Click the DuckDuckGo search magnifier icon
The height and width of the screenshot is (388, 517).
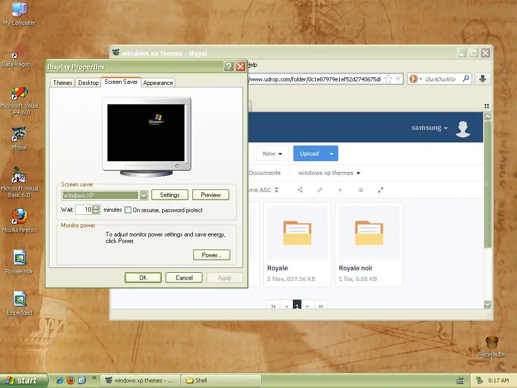click(x=466, y=79)
